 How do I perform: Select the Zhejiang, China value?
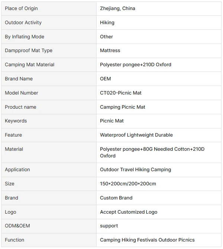(x=117, y=9)
